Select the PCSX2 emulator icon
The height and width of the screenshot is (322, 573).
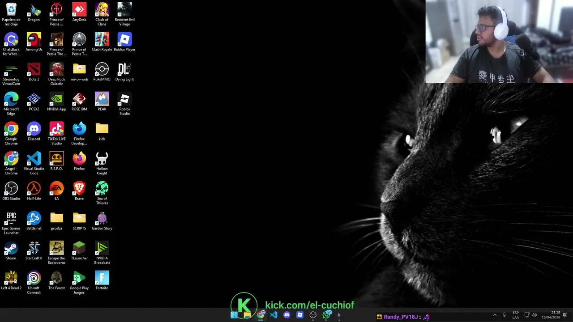click(34, 102)
